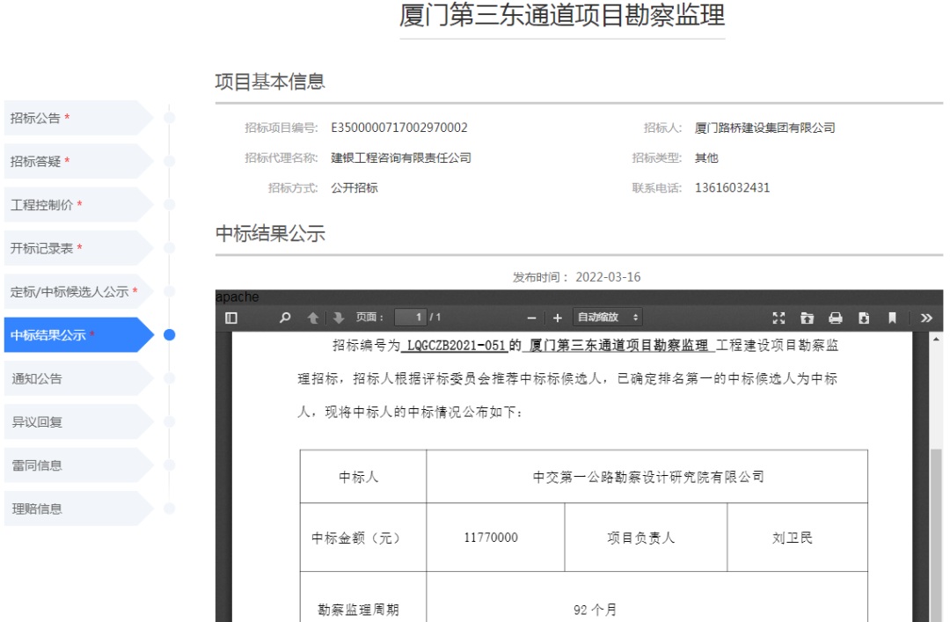Click project number E3500000717002970002
Screen dimensions: 950x622
(399, 128)
